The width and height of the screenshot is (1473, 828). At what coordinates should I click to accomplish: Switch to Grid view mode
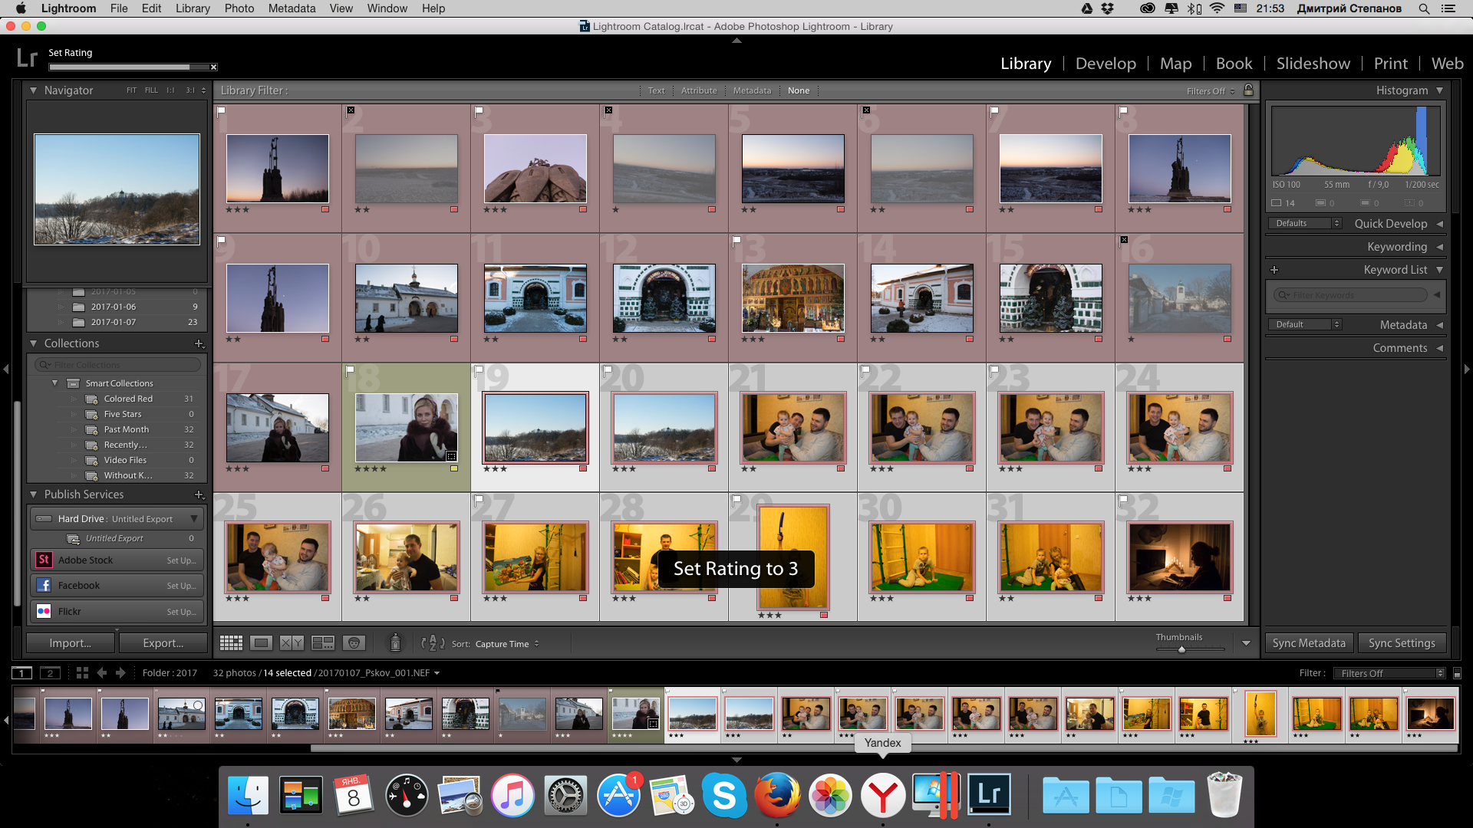pyautogui.click(x=231, y=643)
